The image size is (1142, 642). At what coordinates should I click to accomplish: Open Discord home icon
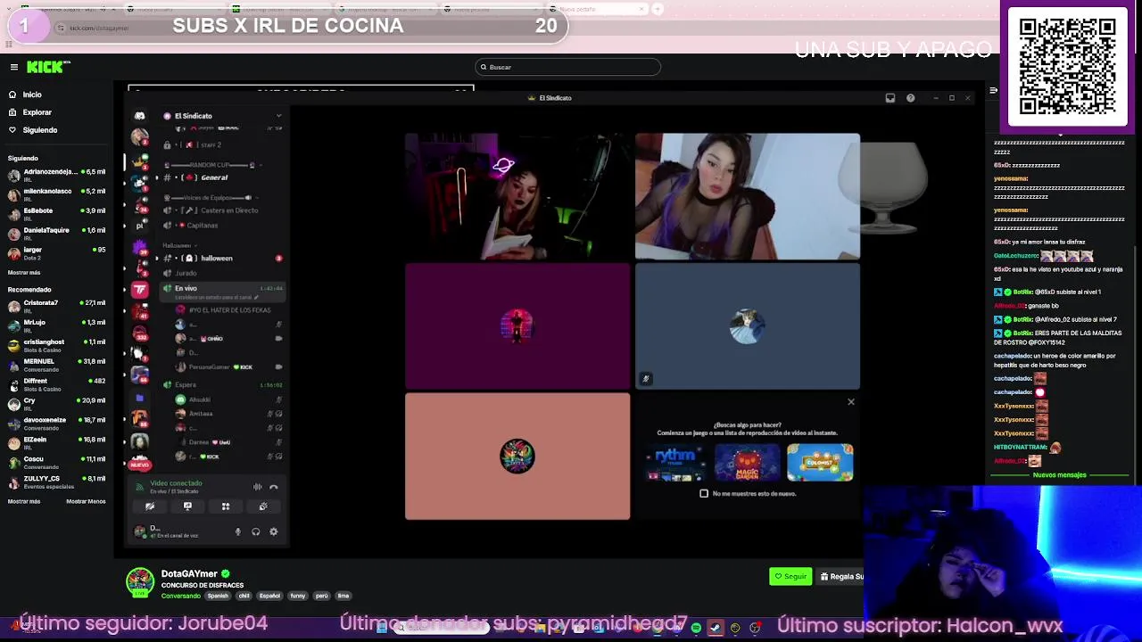(x=139, y=116)
